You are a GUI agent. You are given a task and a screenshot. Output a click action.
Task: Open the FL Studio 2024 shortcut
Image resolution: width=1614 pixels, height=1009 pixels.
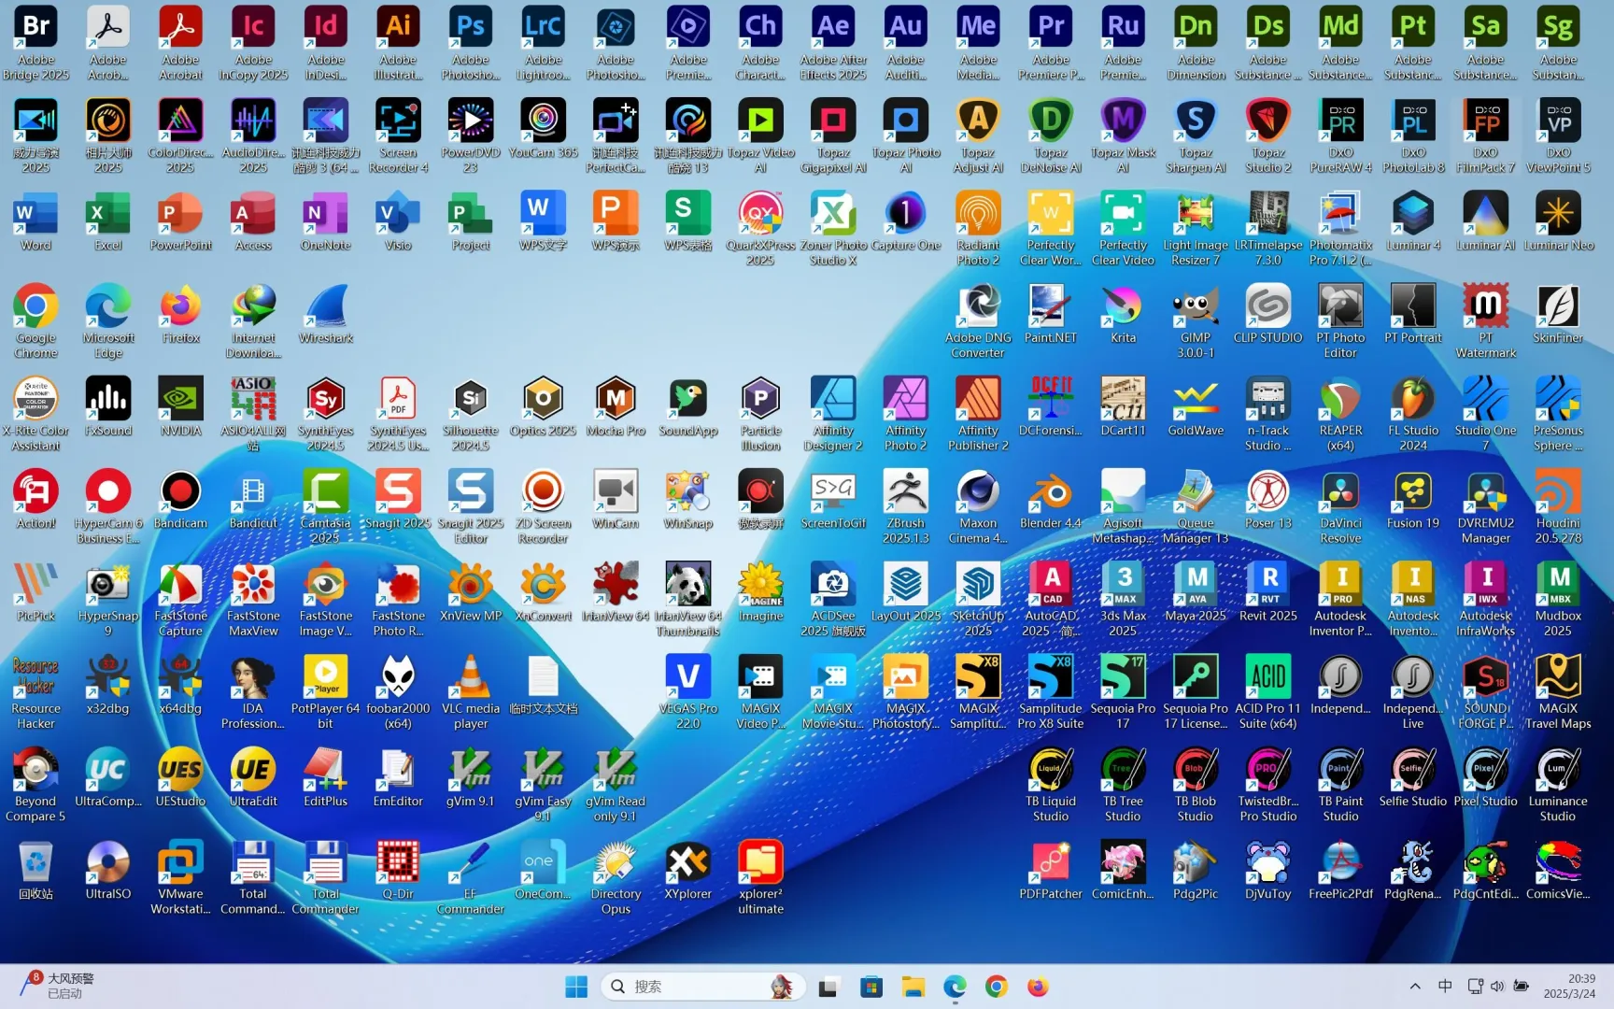(1413, 413)
